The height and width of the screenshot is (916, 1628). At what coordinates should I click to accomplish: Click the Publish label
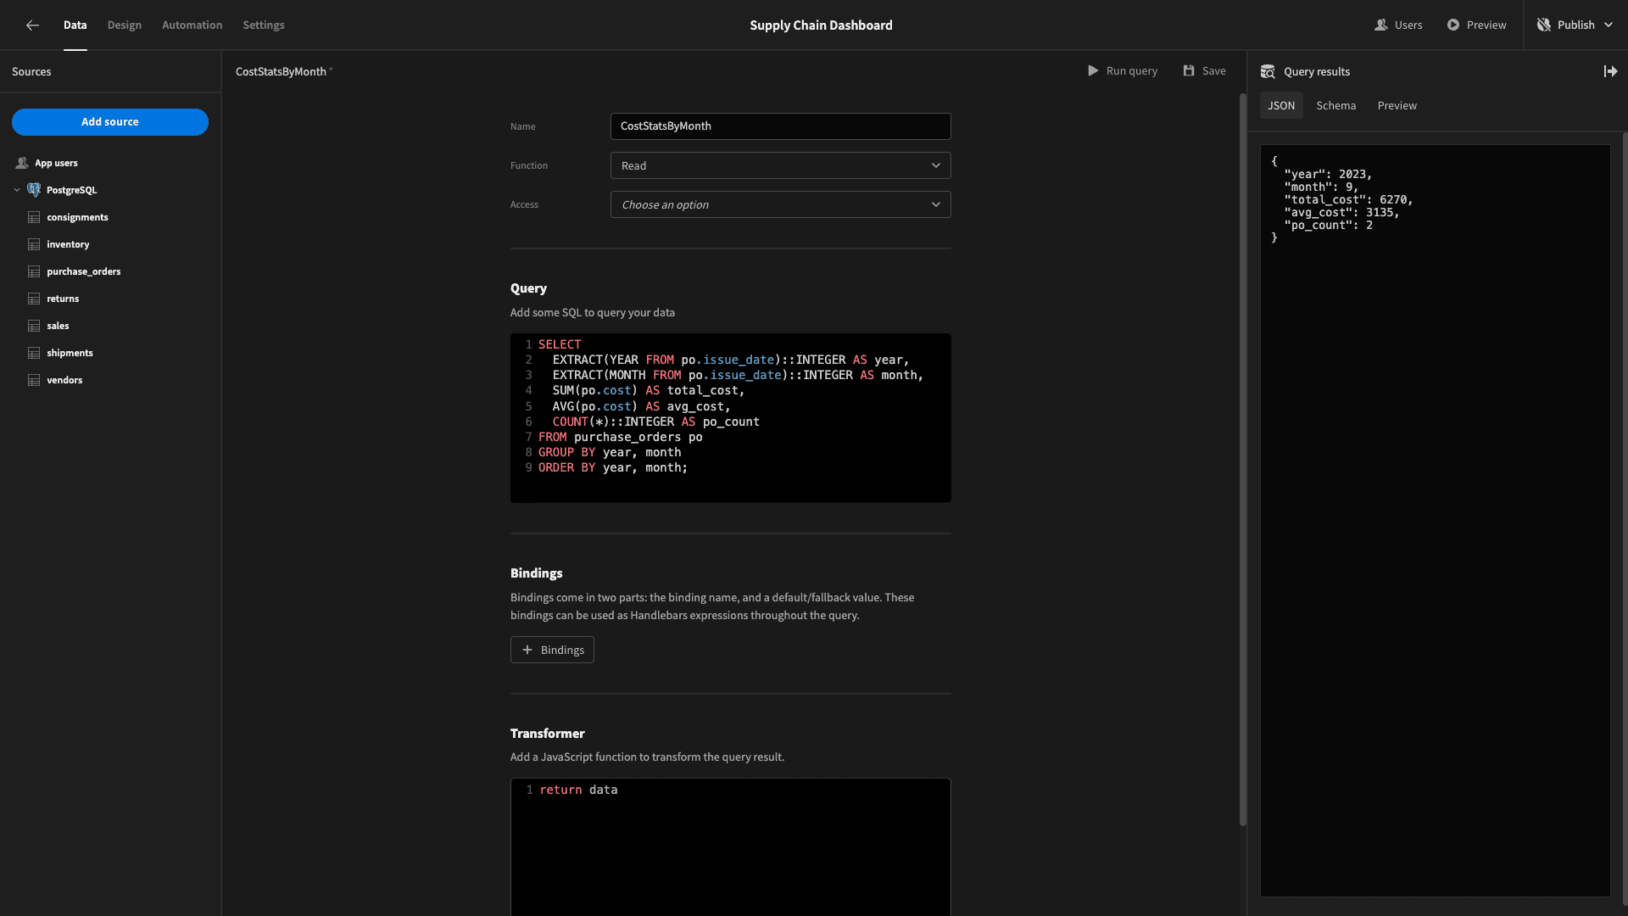[x=1576, y=25]
